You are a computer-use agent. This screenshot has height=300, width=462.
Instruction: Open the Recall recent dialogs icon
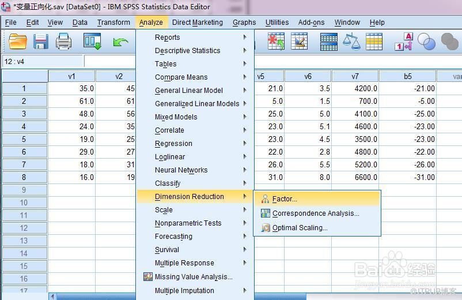92,42
